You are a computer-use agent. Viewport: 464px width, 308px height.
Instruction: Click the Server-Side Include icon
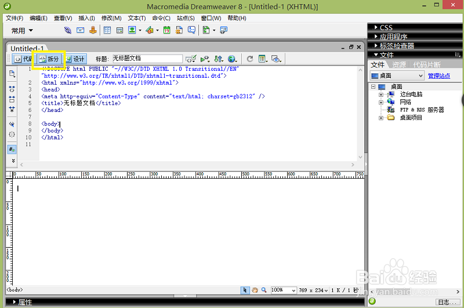click(179, 30)
